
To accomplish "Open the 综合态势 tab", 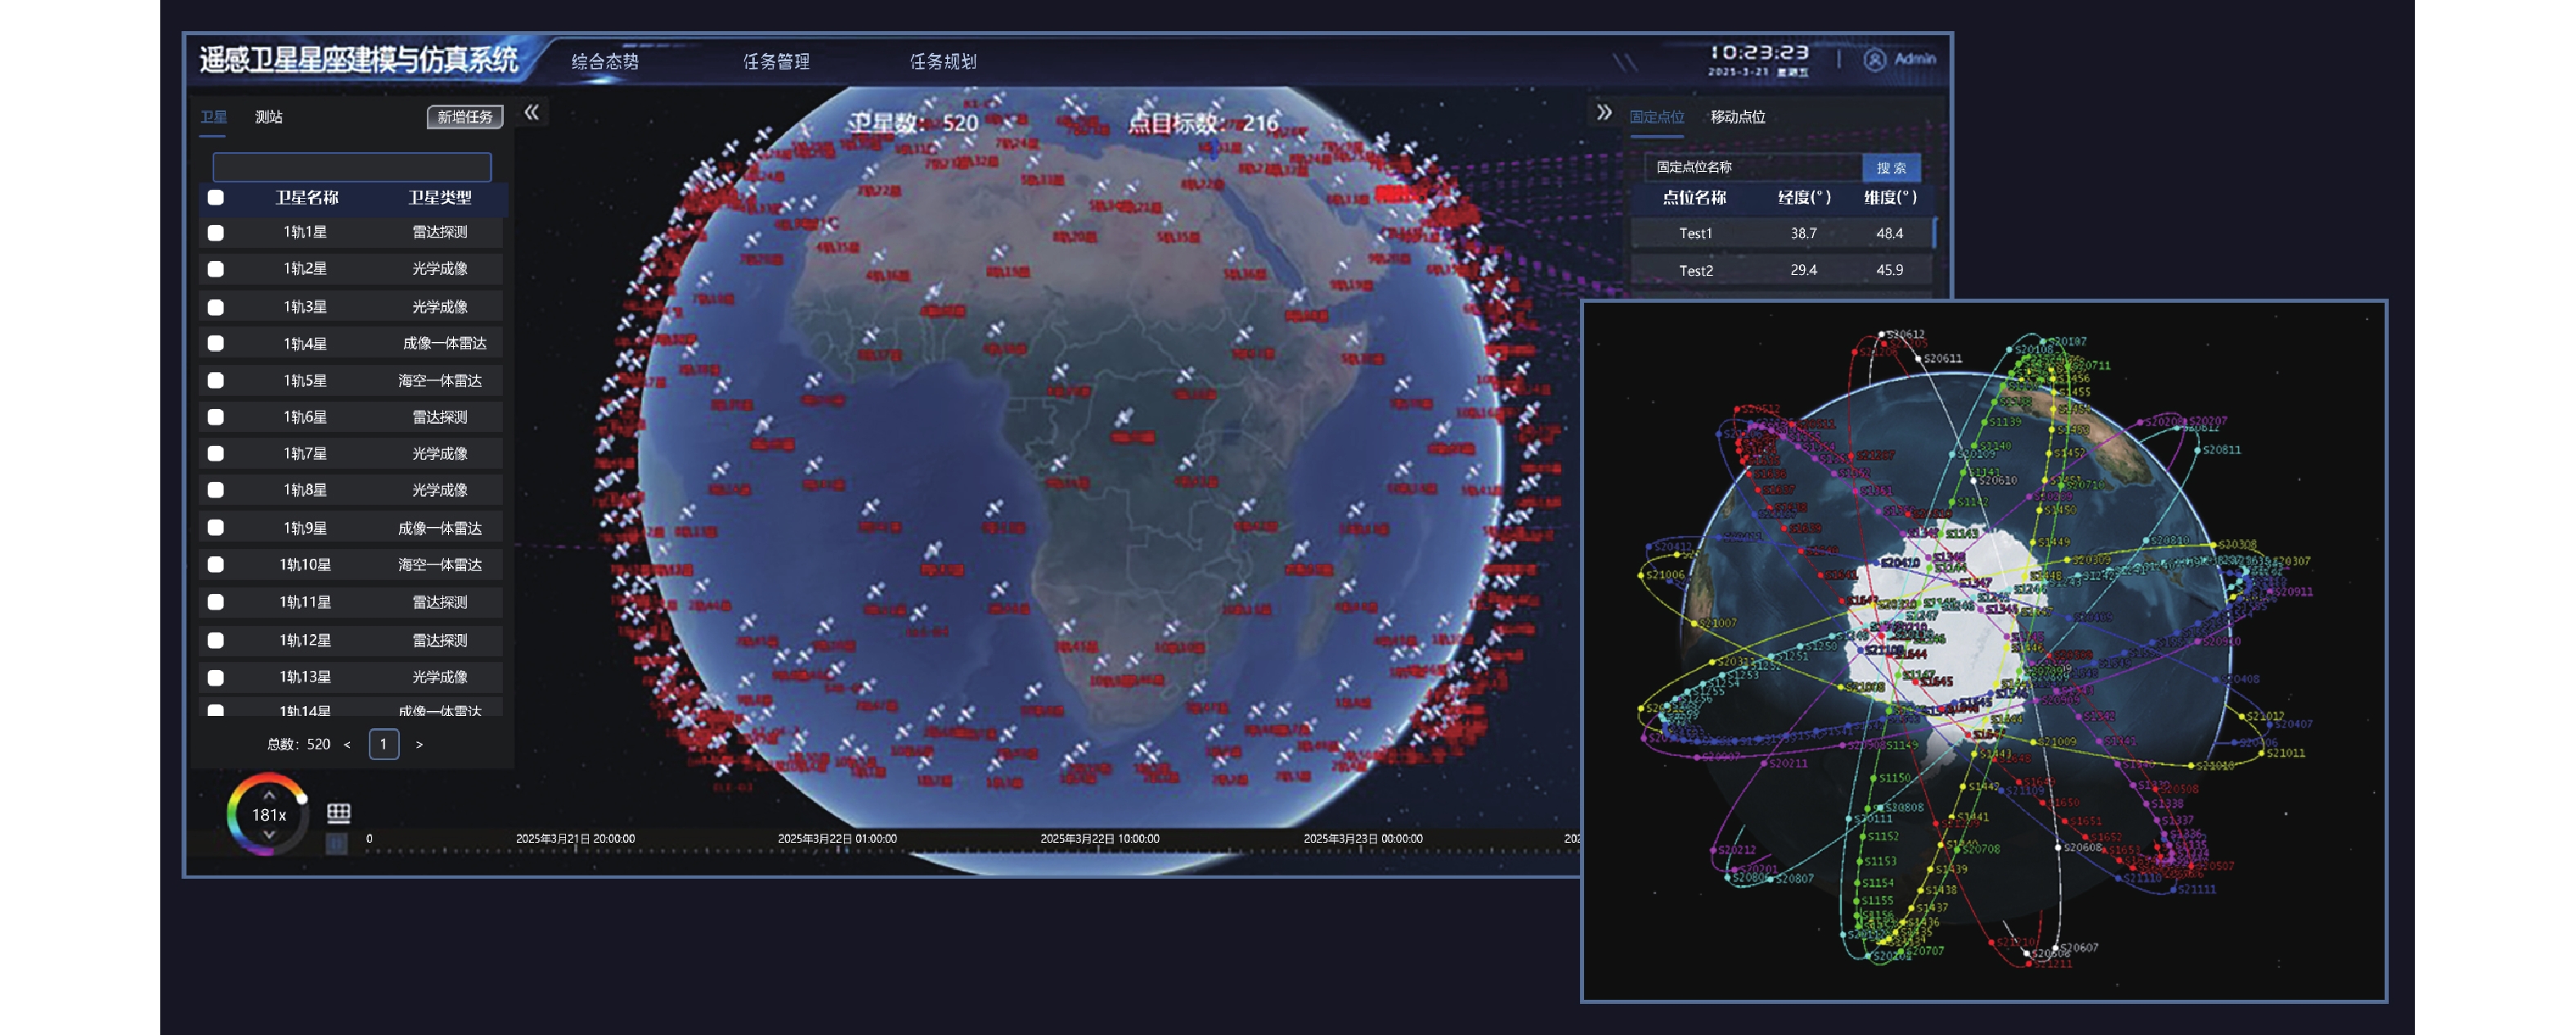I will pos(605,62).
